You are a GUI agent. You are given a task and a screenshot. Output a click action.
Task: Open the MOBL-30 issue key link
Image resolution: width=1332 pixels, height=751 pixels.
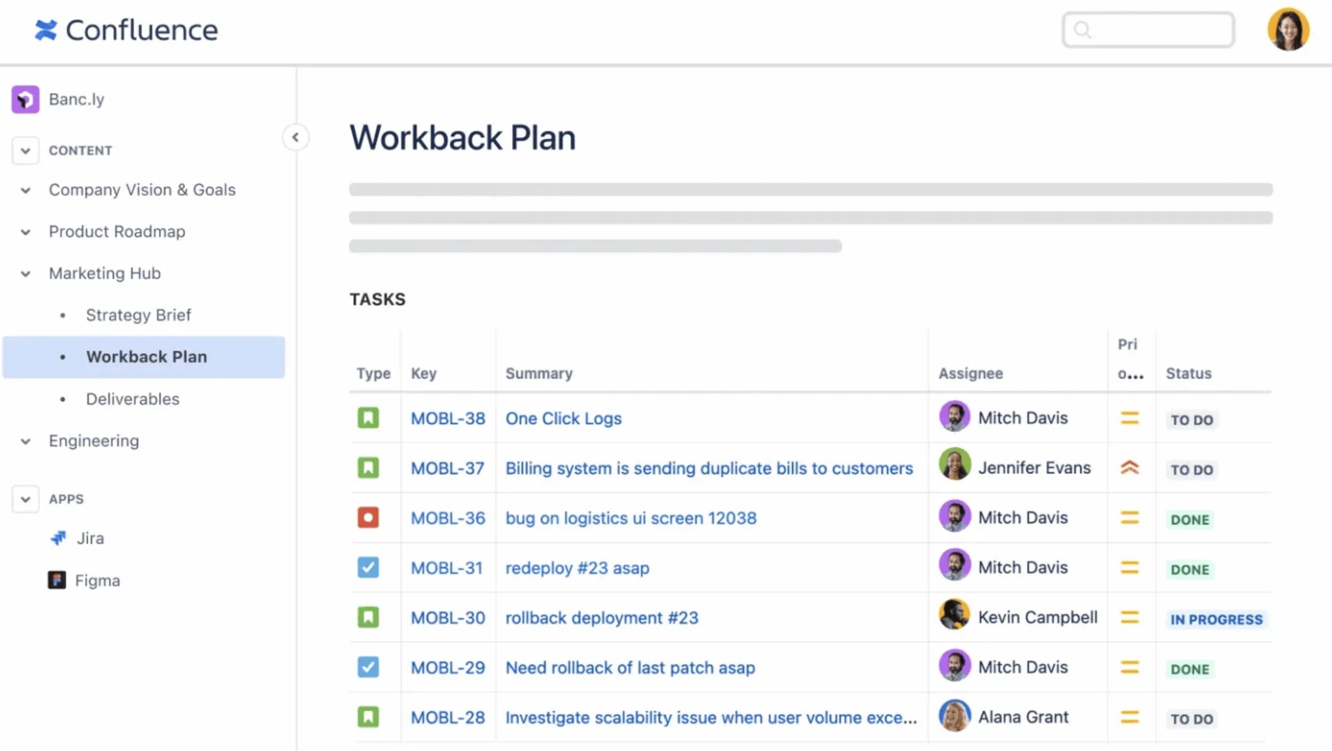click(x=448, y=618)
